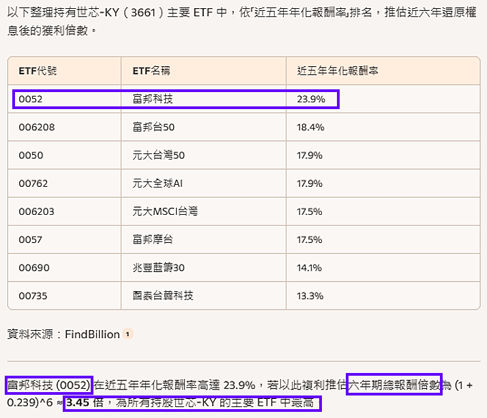
Task: Select the 資料來源：FindBillion source text
Action: click(63, 334)
